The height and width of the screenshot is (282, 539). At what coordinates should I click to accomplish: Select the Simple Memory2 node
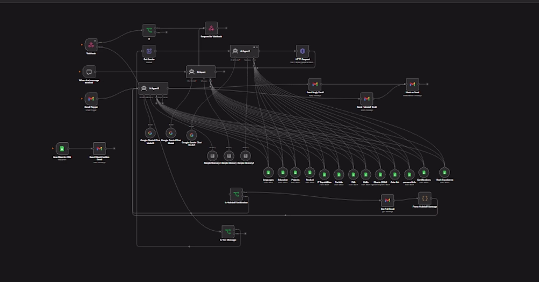(x=212, y=156)
